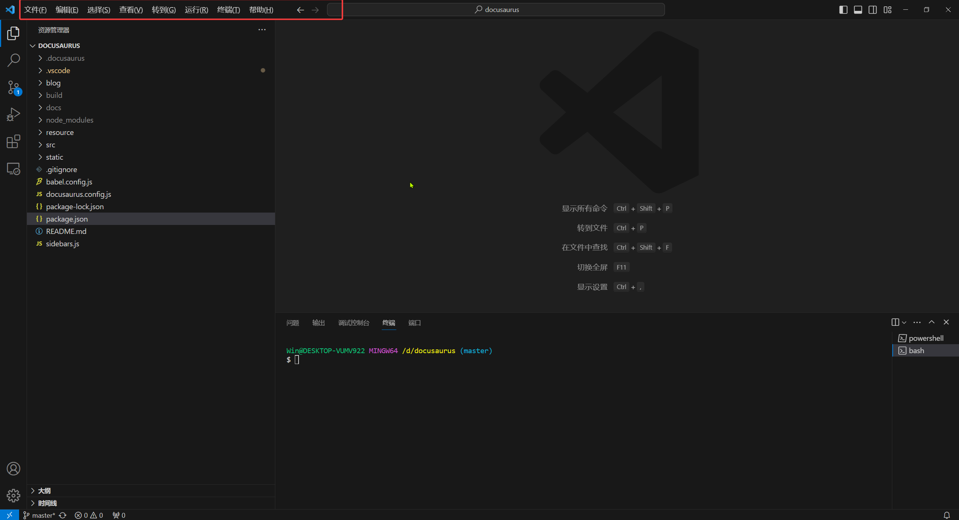
Task: Expand the 时间线 timeline section
Action: (151, 503)
